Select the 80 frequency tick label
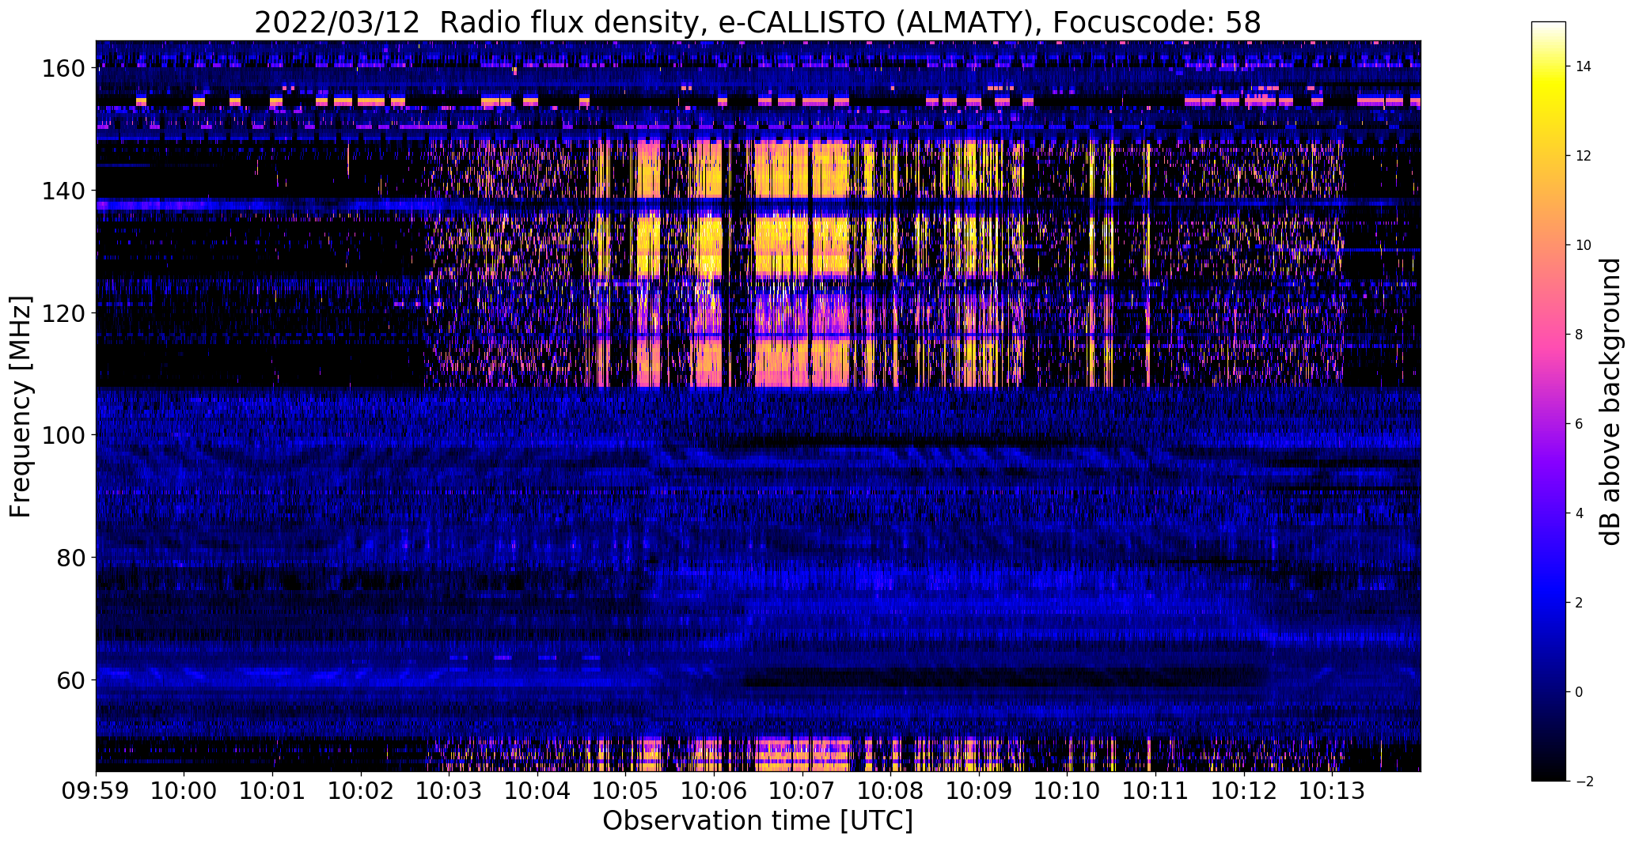This screenshot has height=844, width=1635. (72, 558)
